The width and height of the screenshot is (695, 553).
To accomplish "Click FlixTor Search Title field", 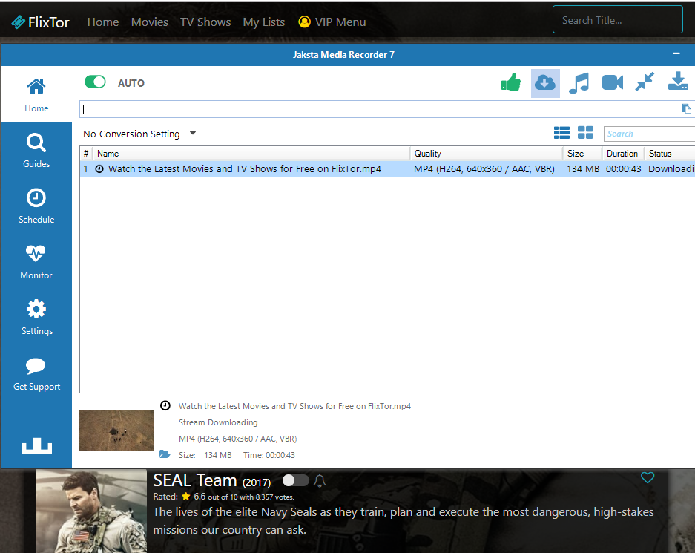I will click(617, 19).
